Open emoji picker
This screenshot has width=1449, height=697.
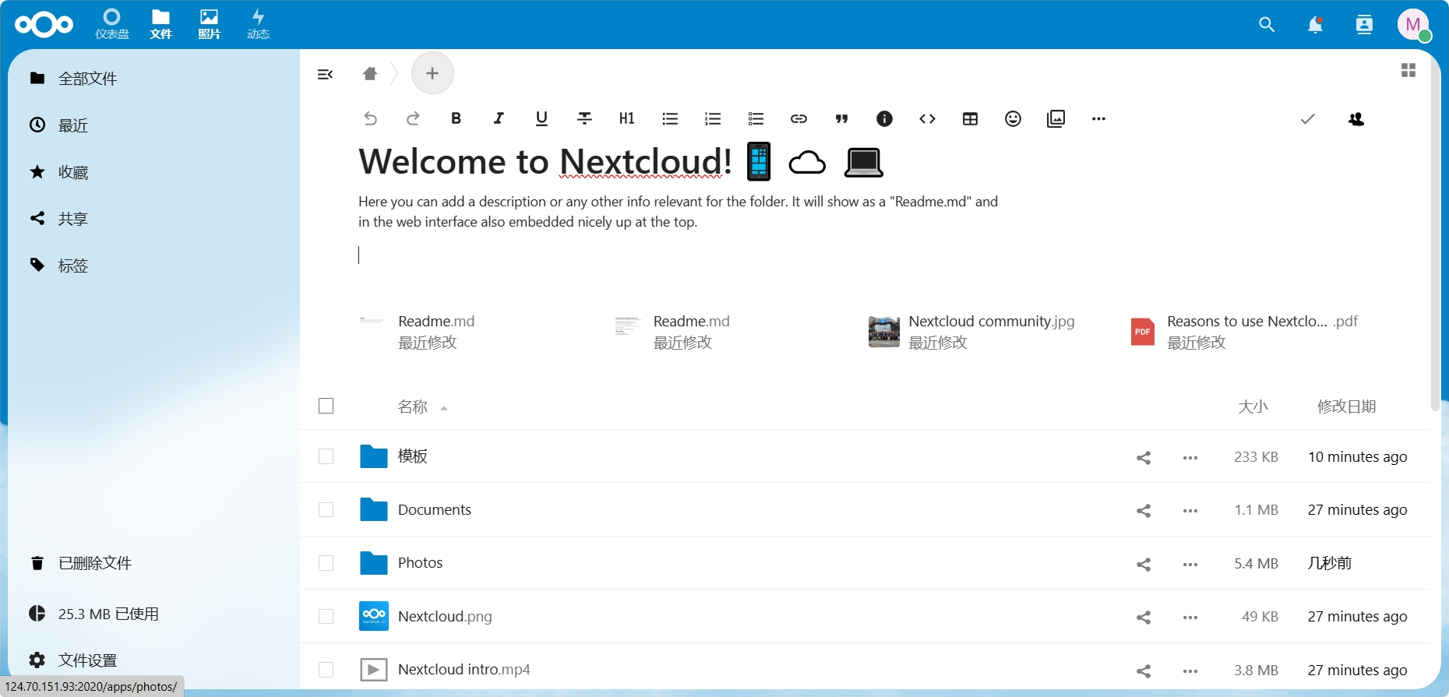1013,118
